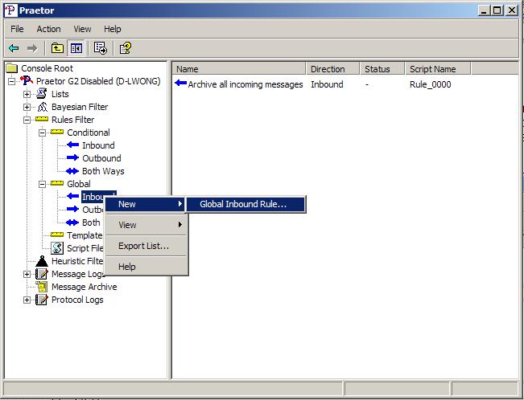Click the Export List toolbar icon
524x400 pixels.
click(x=101, y=48)
